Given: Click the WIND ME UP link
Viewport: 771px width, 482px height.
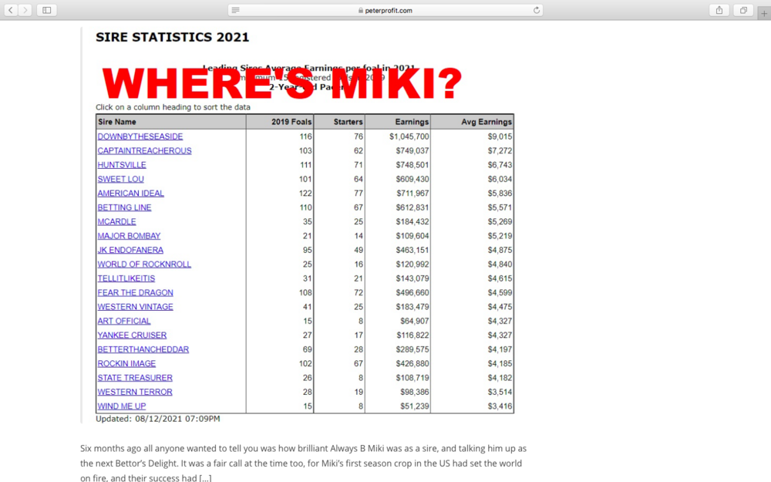Looking at the screenshot, I should [x=121, y=406].
